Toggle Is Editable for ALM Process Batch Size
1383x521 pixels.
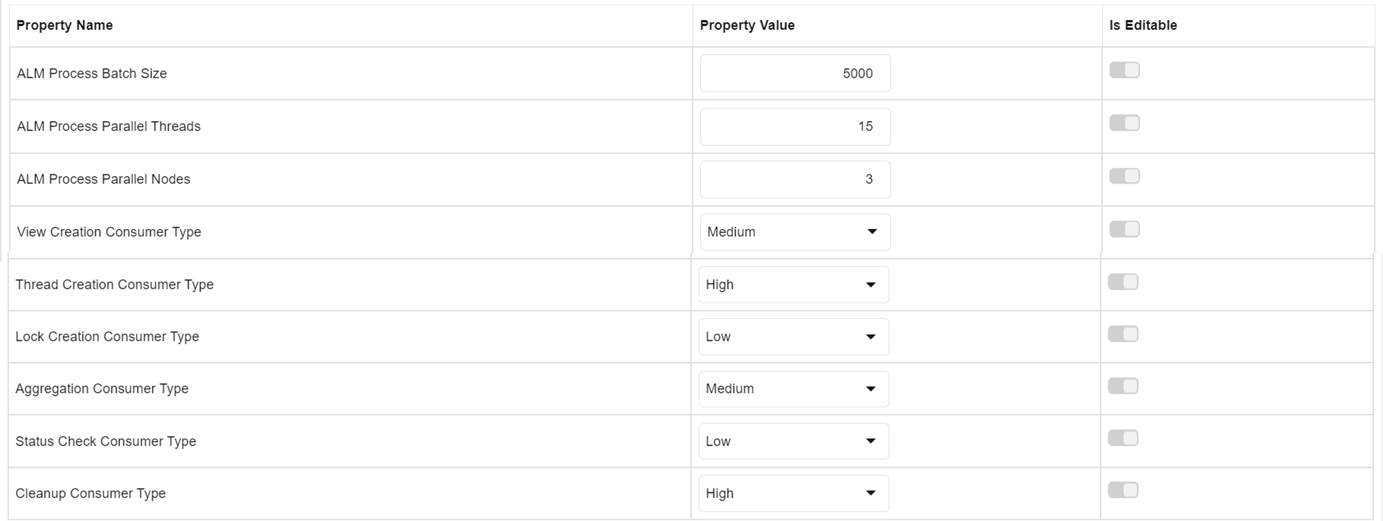(1124, 70)
